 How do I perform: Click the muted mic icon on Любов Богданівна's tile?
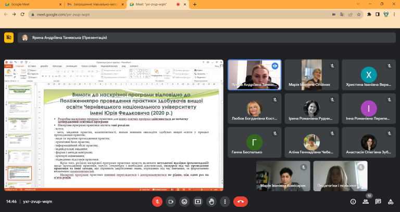(x=275, y=100)
